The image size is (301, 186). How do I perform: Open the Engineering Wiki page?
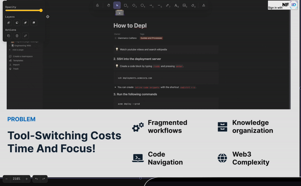click(x=23, y=45)
